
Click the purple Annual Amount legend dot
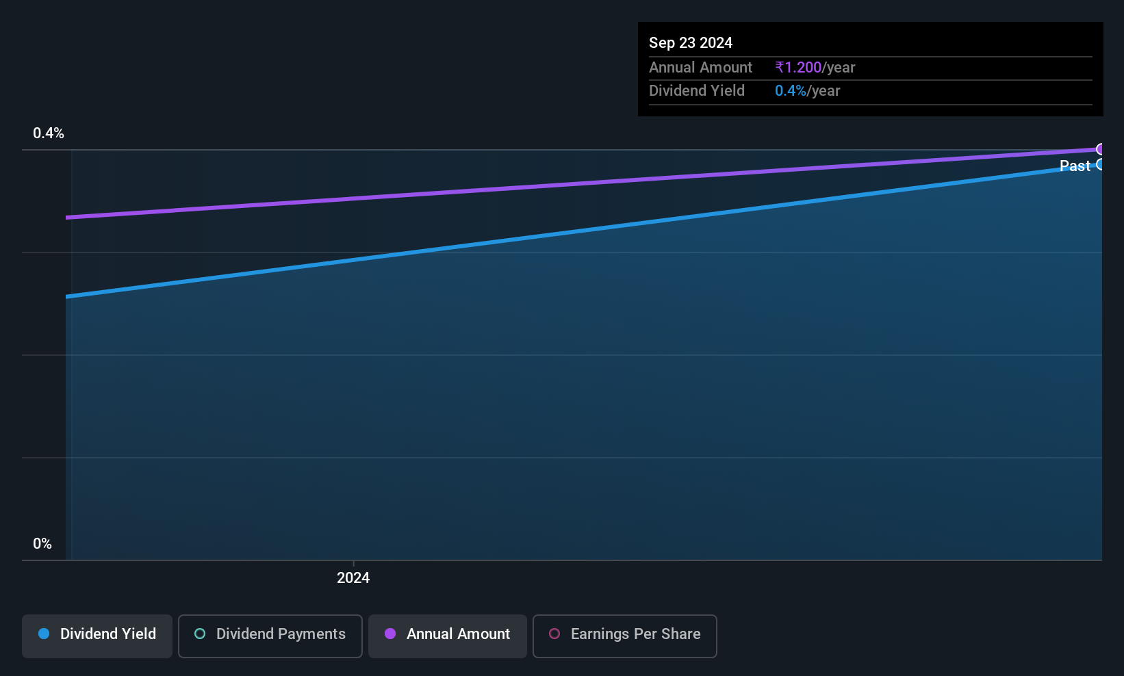point(390,634)
